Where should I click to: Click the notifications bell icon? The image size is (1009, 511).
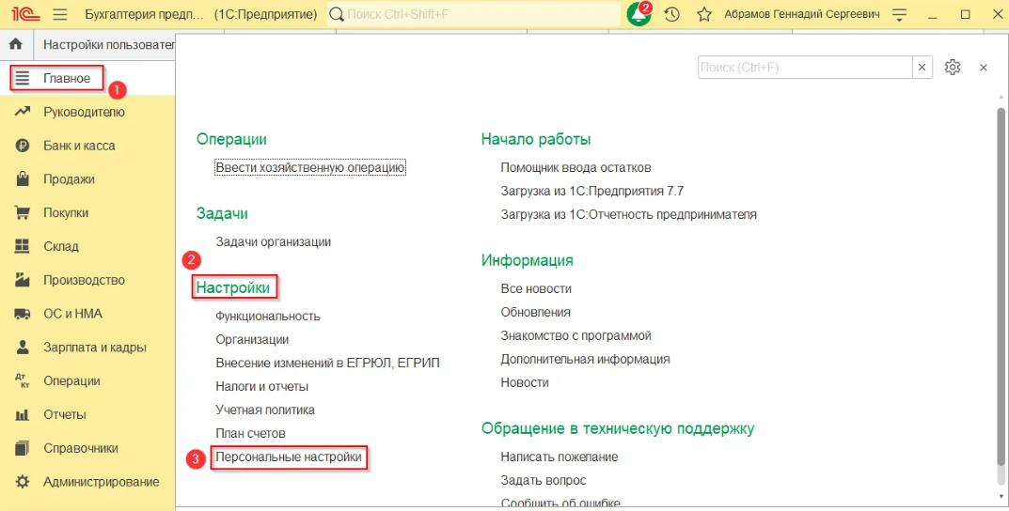coord(639,15)
